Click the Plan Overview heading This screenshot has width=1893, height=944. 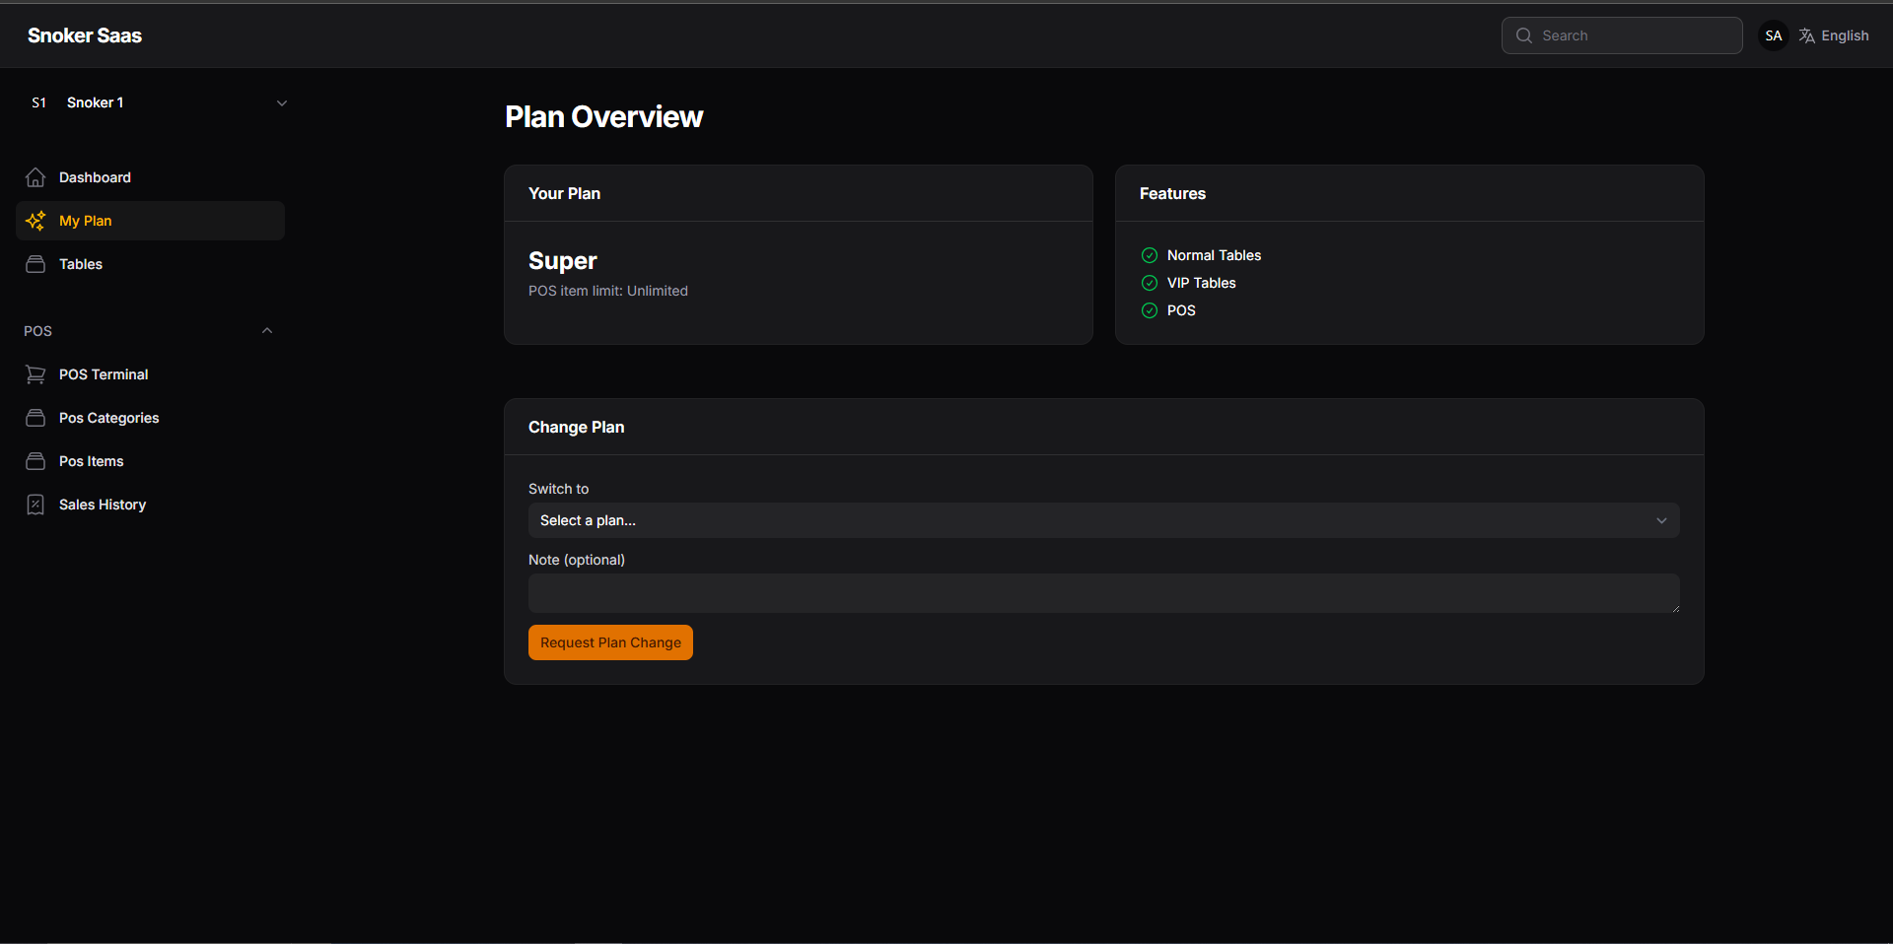pos(603,117)
